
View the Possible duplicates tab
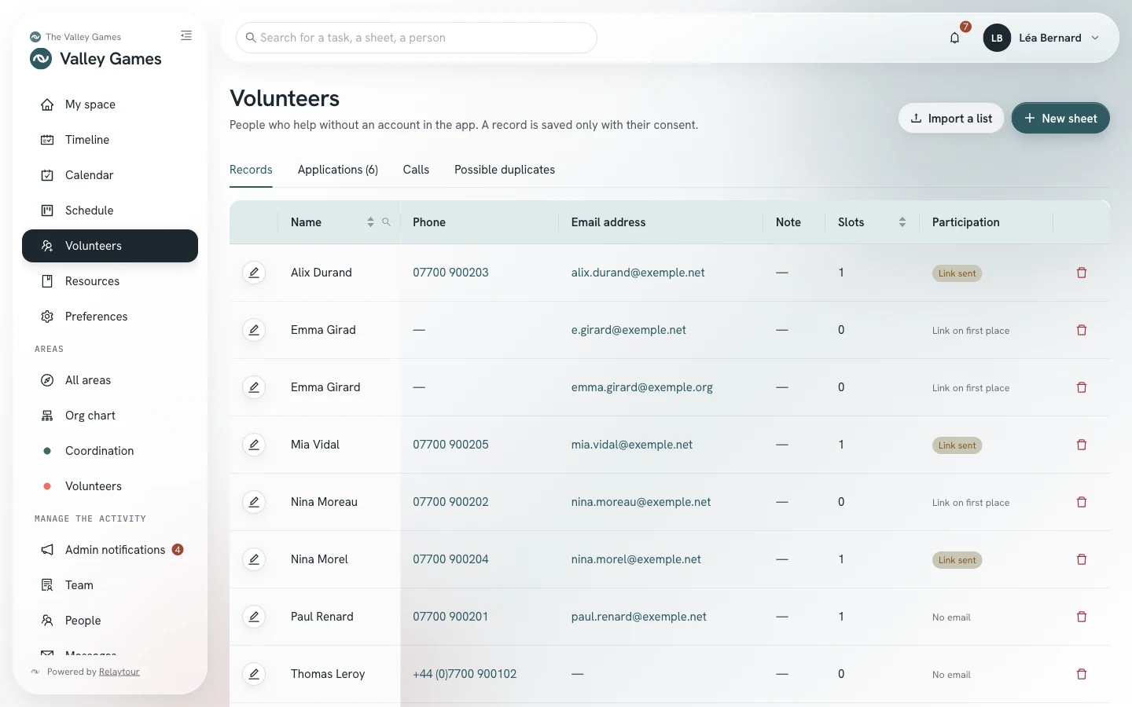tap(505, 170)
